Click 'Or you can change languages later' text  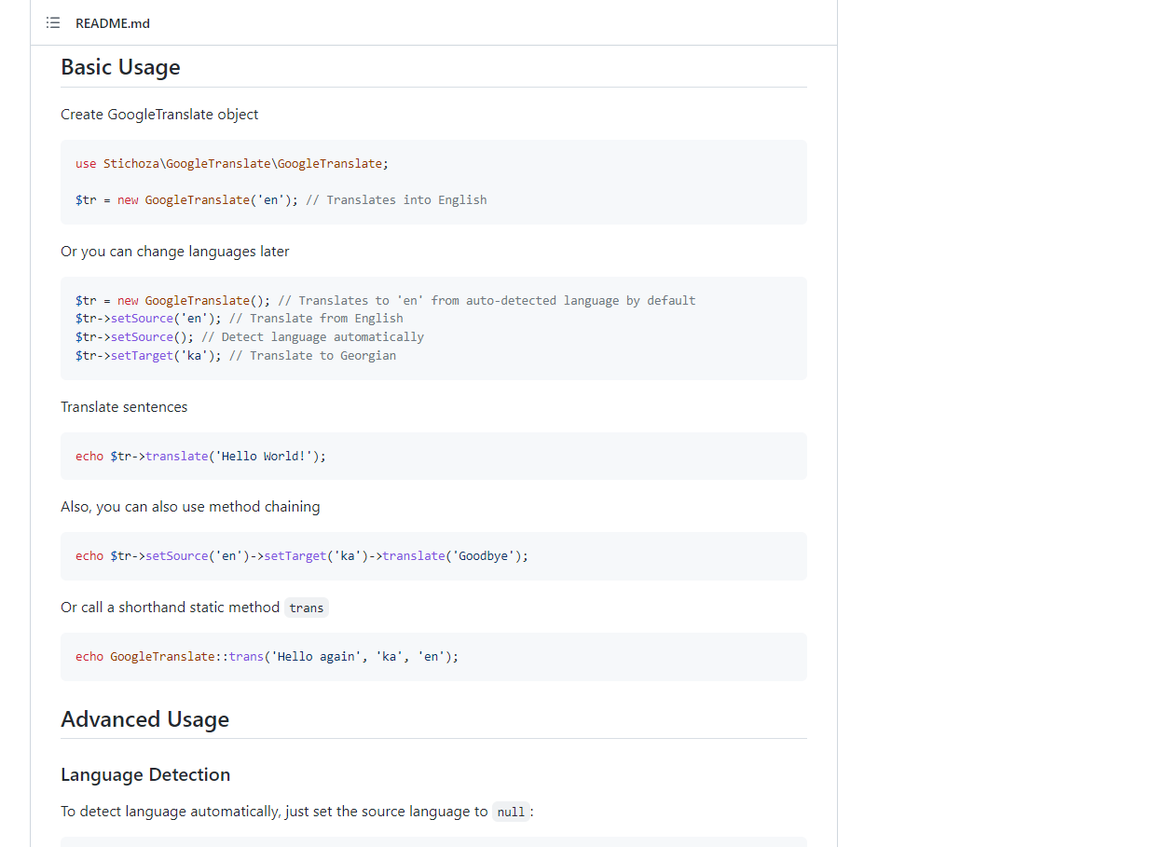point(174,252)
